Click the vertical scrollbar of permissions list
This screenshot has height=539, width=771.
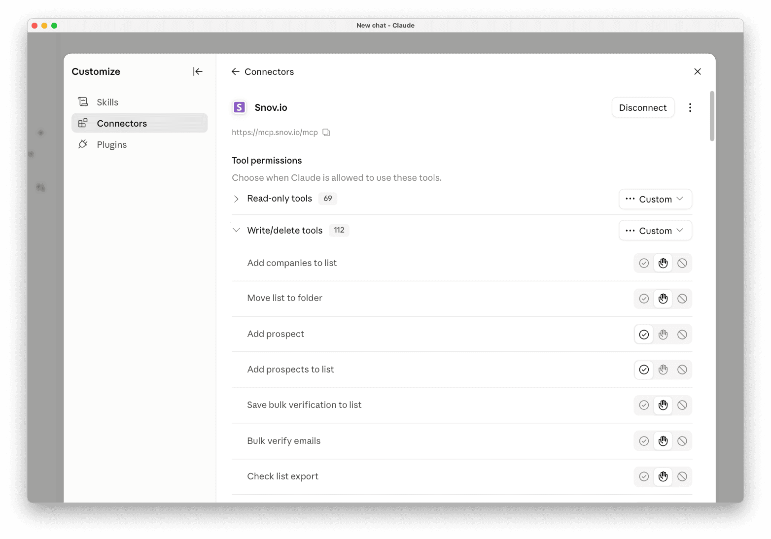712,116
